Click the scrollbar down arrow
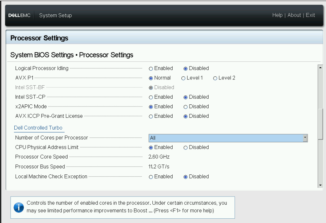The height and width of the screenshot is (223, 326). pos(320,185)
